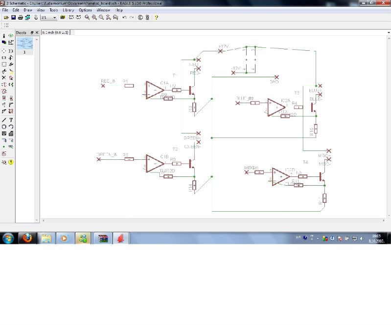
Task: Undo the last action
Action: tap(124, 18)
